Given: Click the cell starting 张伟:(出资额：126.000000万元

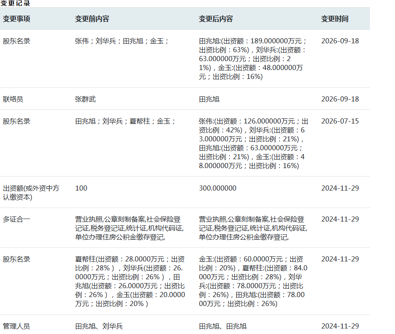Looking at the screenshot, I should (254, 143).
